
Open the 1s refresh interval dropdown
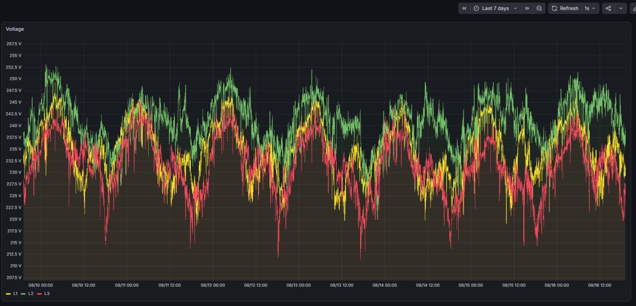590,8
